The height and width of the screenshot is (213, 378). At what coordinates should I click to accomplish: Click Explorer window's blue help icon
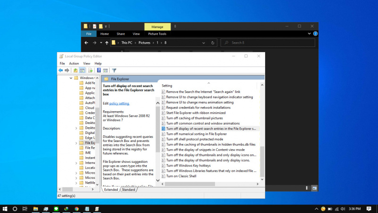[315, 34]
